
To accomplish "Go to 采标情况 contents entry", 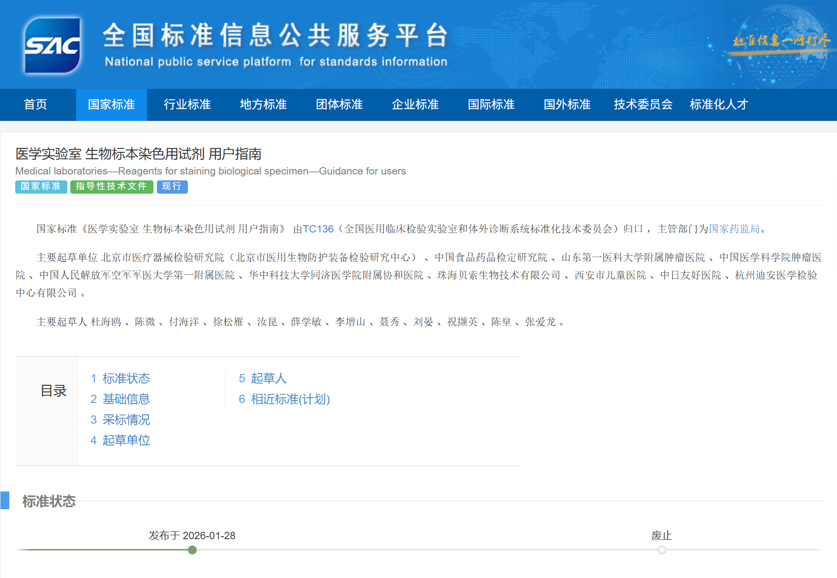I will (126, 420).
